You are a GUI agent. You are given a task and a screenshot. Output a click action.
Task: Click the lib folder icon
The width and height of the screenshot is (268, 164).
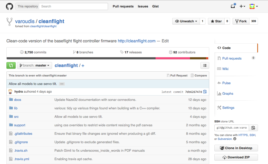pos(11,108)
